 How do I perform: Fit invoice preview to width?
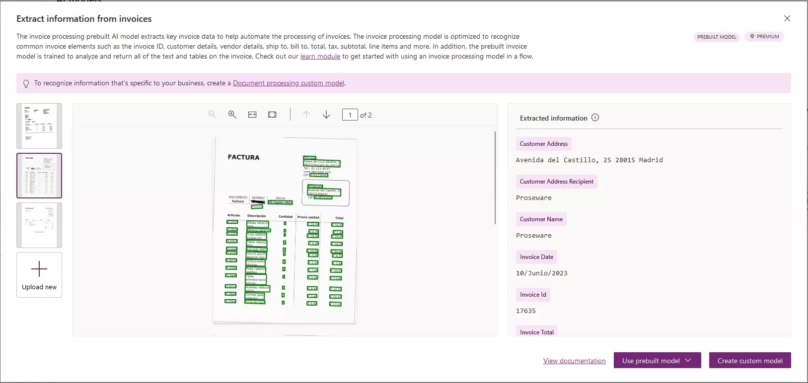click(252, 115)
